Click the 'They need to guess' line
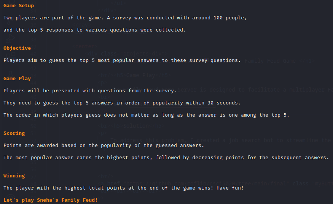The image size is (333, 204). [122, 103]
